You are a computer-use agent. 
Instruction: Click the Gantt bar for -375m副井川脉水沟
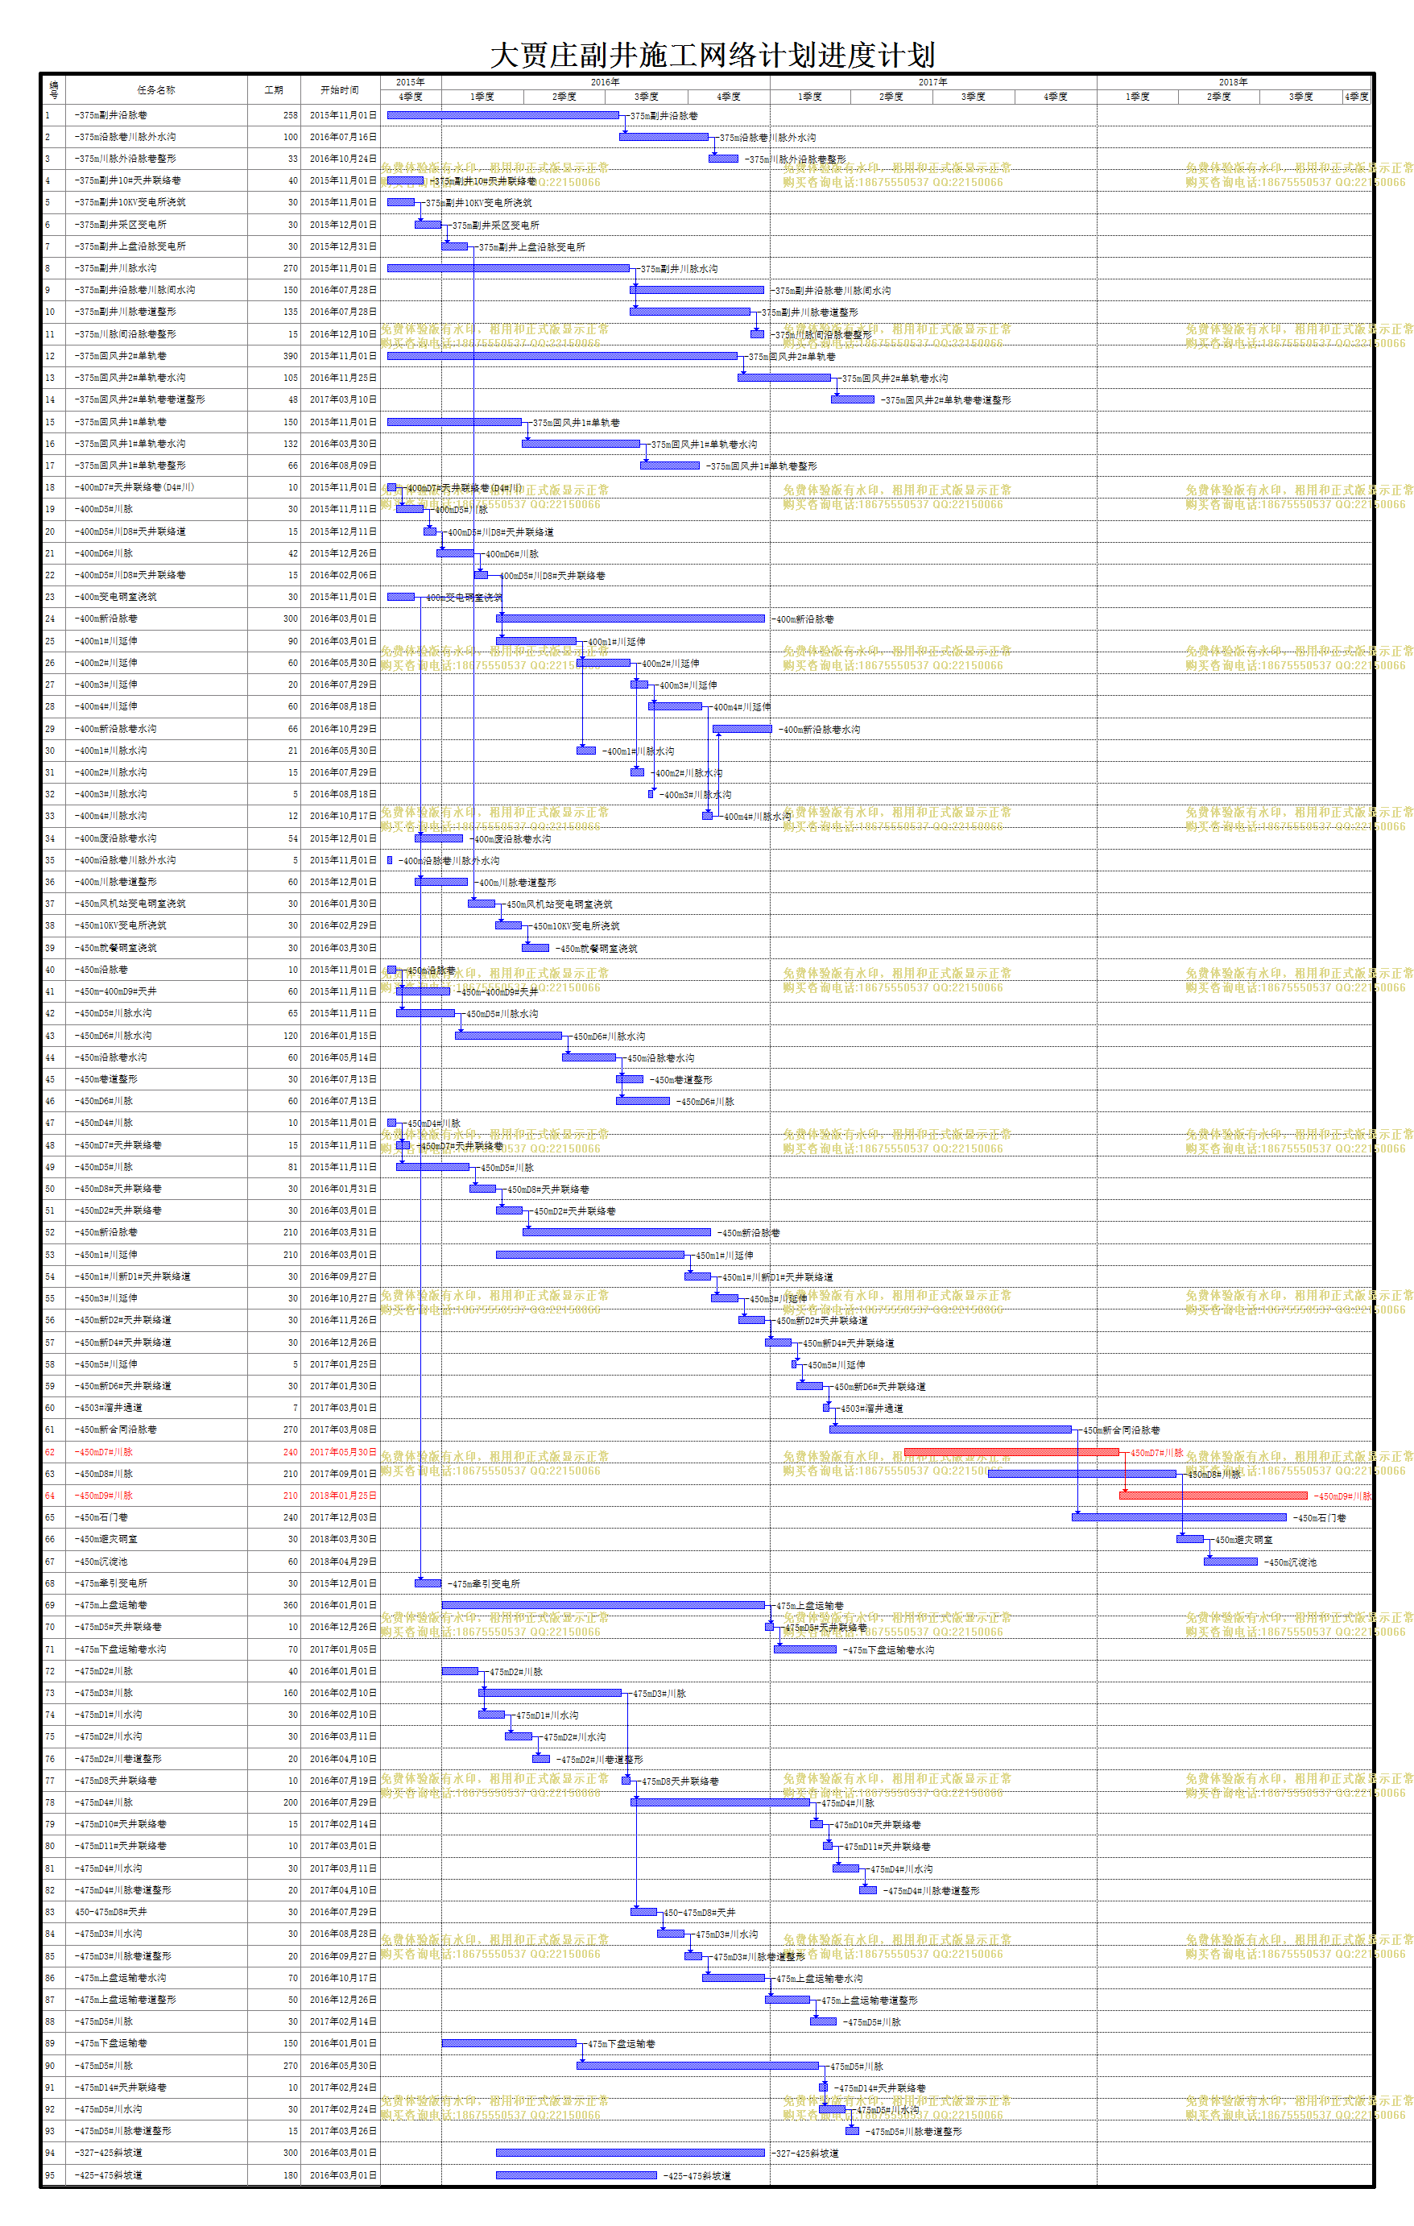click(x=508, y=268)
